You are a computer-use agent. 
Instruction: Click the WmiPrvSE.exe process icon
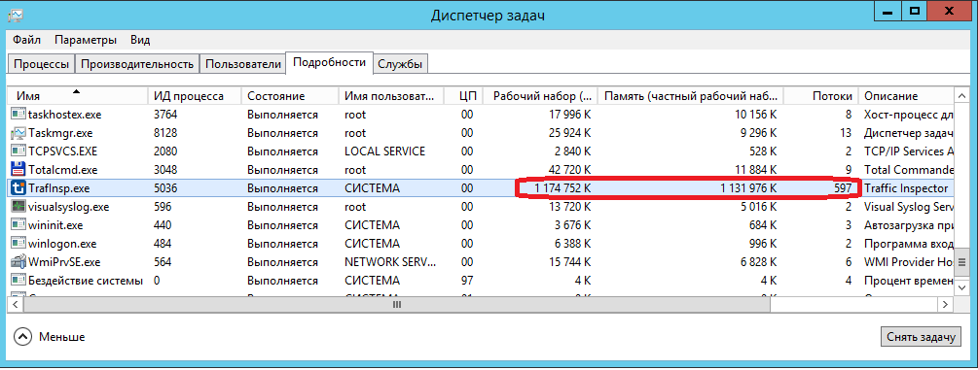[18, 262]
